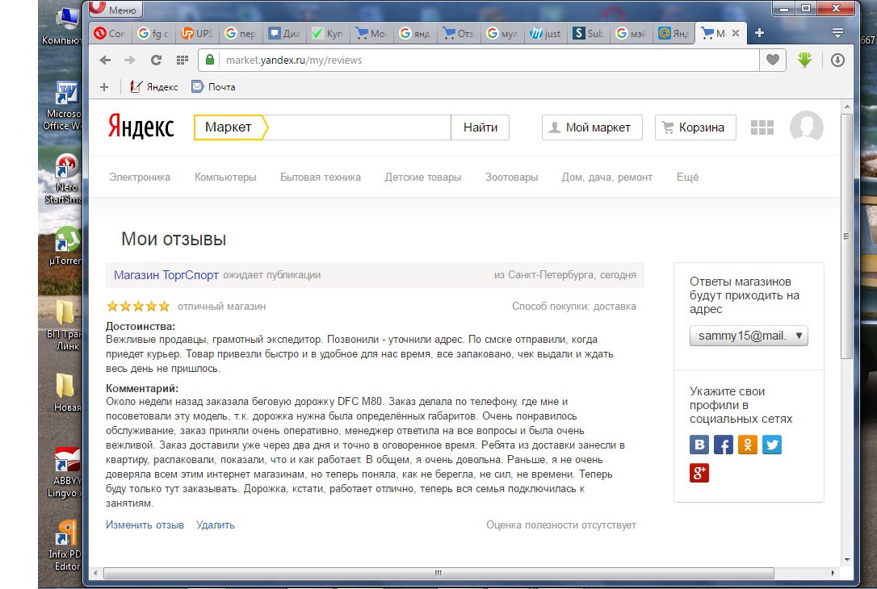Click the Яндекс logo
Viewport: 877px width, 589px height.
pos(141,127)
